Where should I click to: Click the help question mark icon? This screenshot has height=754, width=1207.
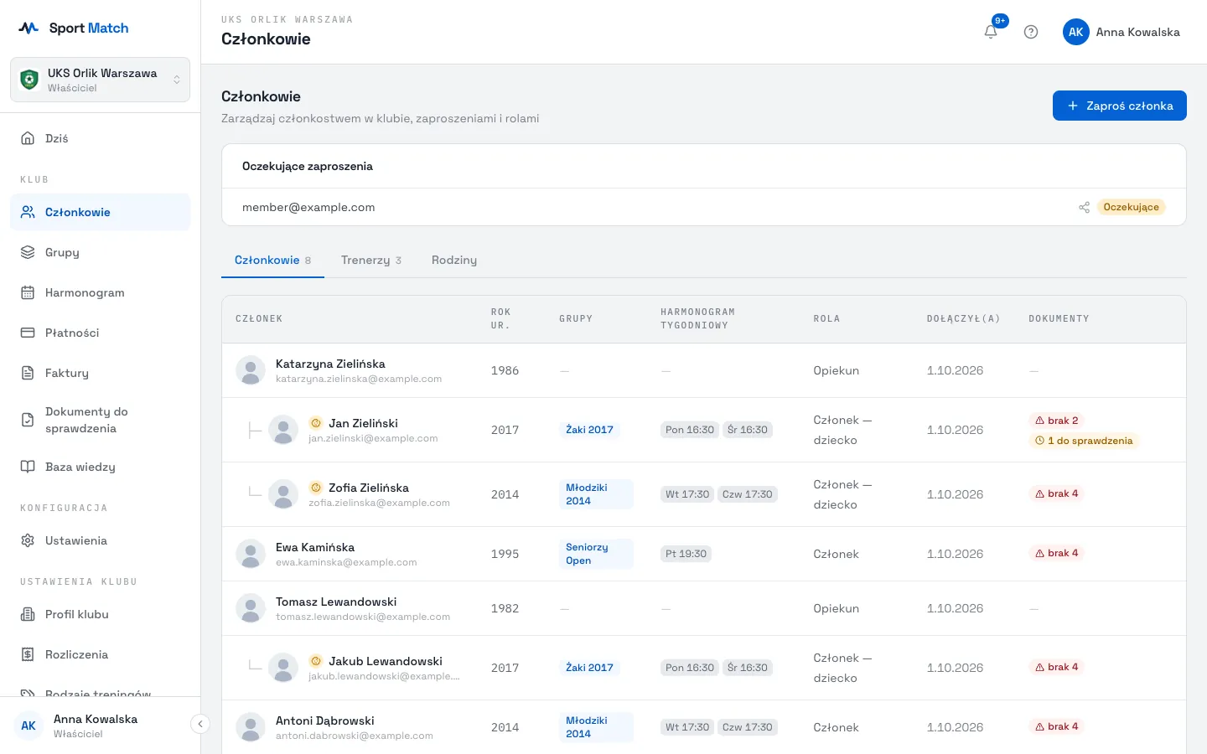click(1031, 32)
